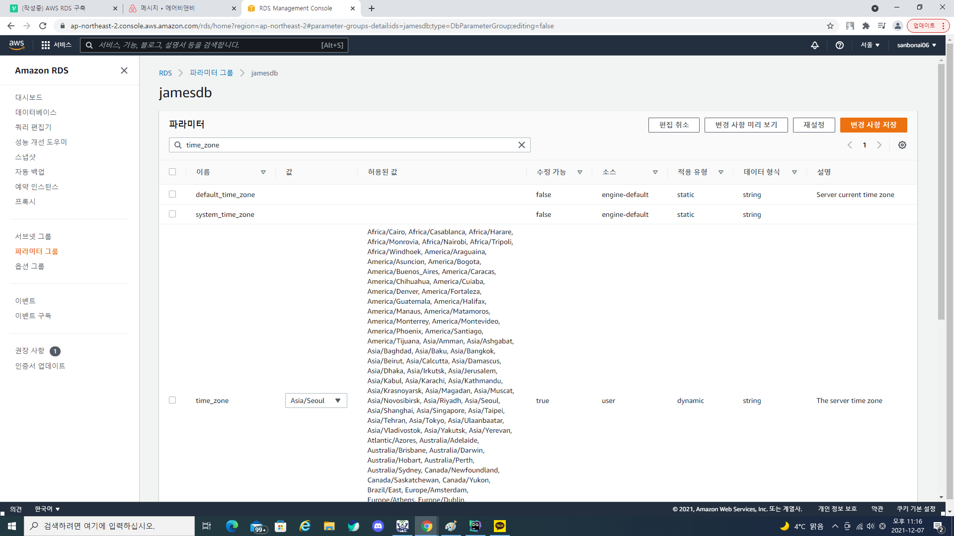Image resolution: width=954 pixels, height=536 pixels.
Task: Open table preferences gear icon
Action: (902, 145)
